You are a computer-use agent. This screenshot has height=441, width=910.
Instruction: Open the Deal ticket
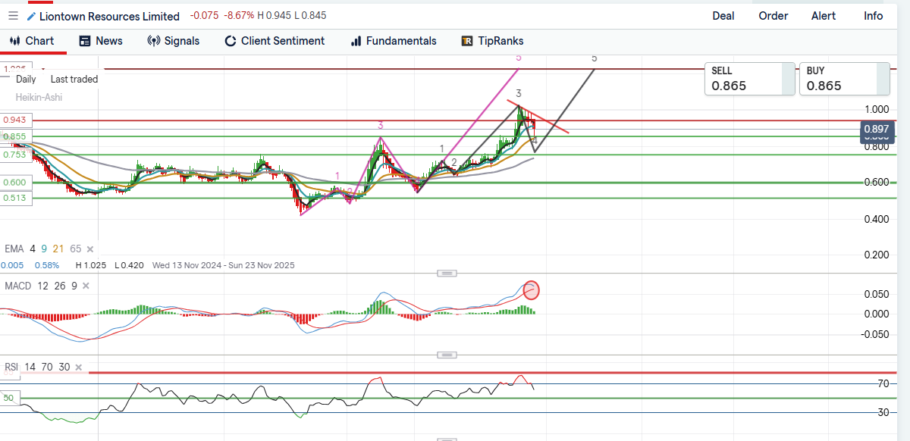723,16
